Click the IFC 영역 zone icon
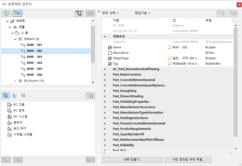242x166 pixels. 10,111
